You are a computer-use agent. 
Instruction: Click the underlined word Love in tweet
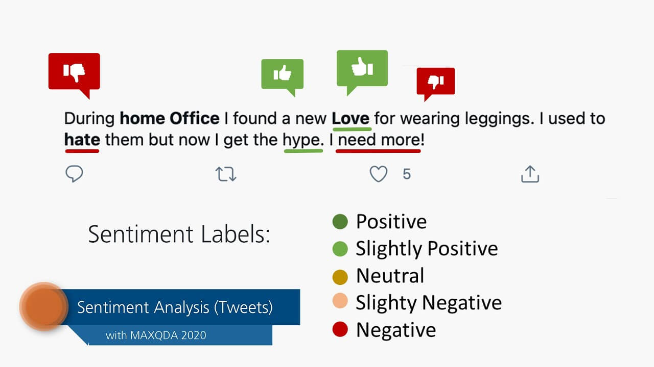pyautogui.click(x=351, y=119)
